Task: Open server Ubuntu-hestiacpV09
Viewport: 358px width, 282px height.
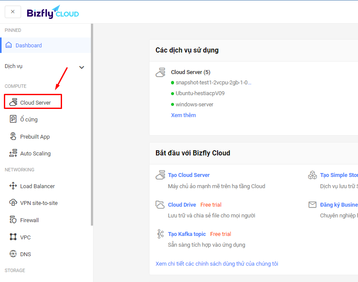Action: (200, 93)
